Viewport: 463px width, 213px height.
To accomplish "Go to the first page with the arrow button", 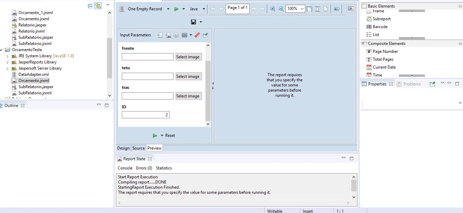I will pos(213,9).
